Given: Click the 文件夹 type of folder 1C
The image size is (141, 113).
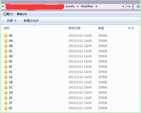Looking at the screenshot, I should [x=103, y=87].
